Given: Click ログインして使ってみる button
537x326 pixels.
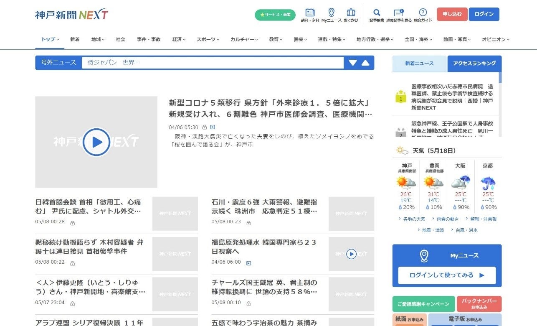Looking at the screenshot, I should point(447,275).
